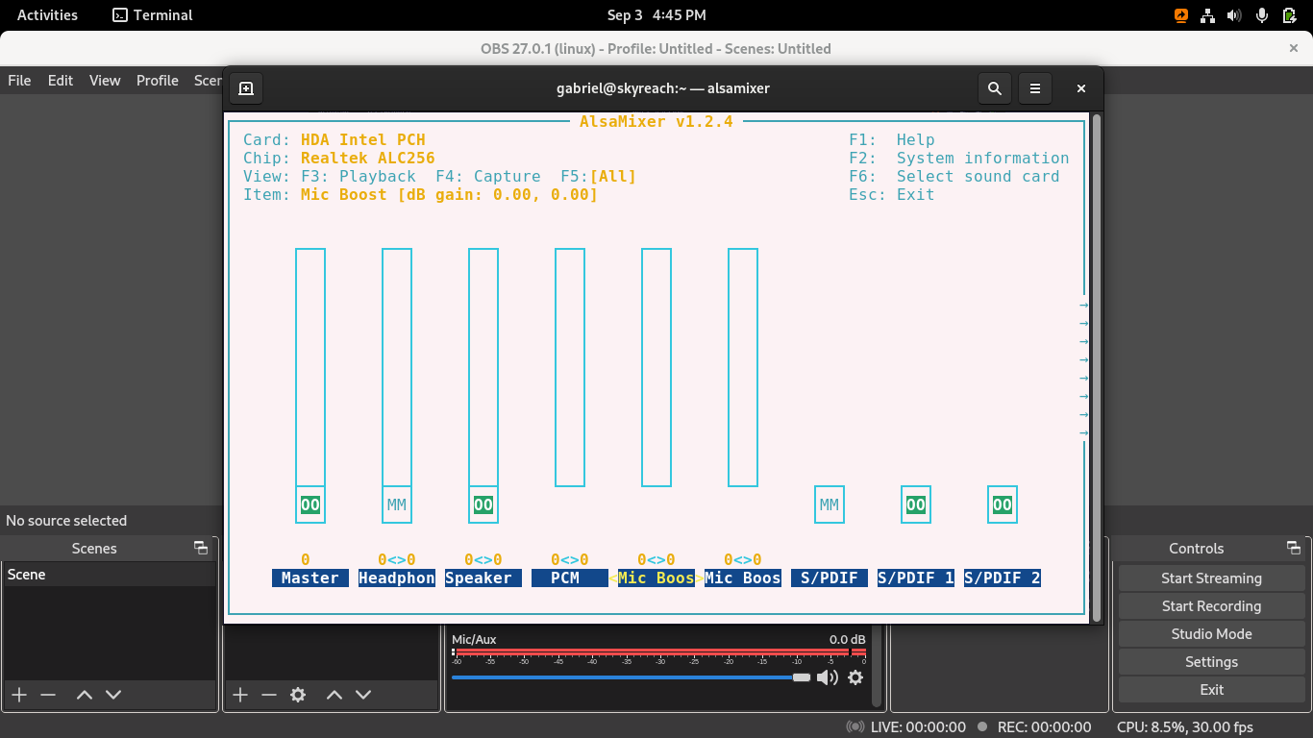Click the Master volume bar in alsamixer

tap(310, 367)
